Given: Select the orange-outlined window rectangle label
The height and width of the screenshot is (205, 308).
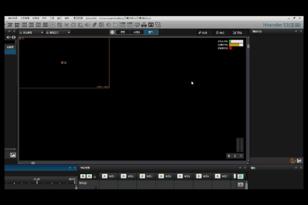Looking at the screenshot, I should (64, 63).
